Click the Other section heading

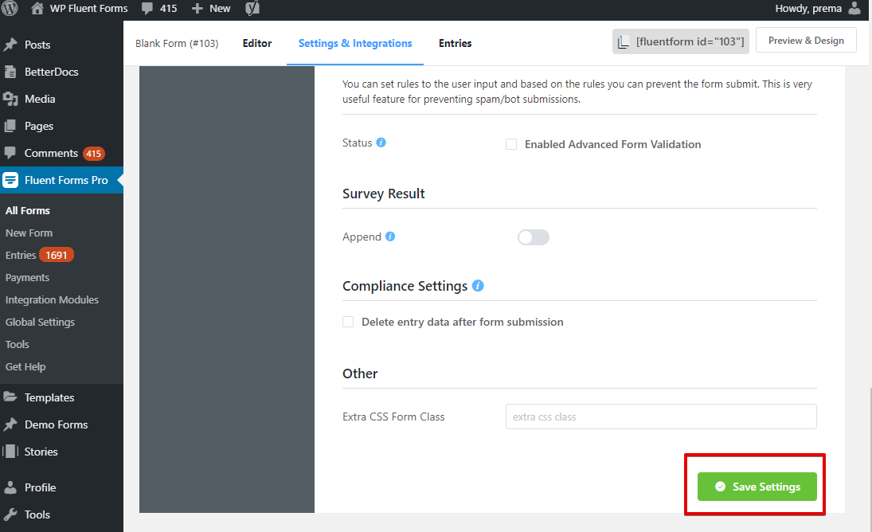pos(360,374)
